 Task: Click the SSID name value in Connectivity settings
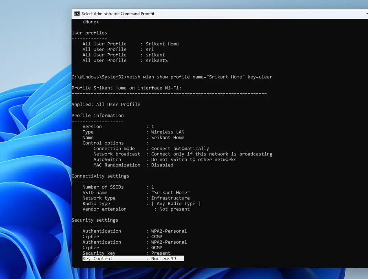pos(170,192)
